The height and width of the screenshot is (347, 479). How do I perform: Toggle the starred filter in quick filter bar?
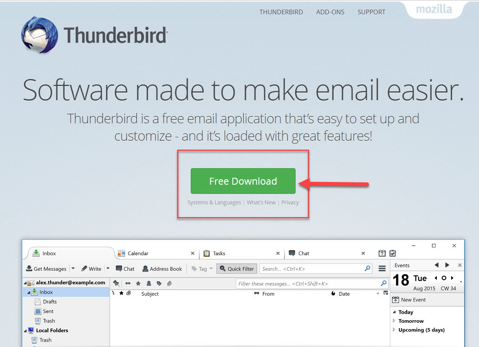138,283
